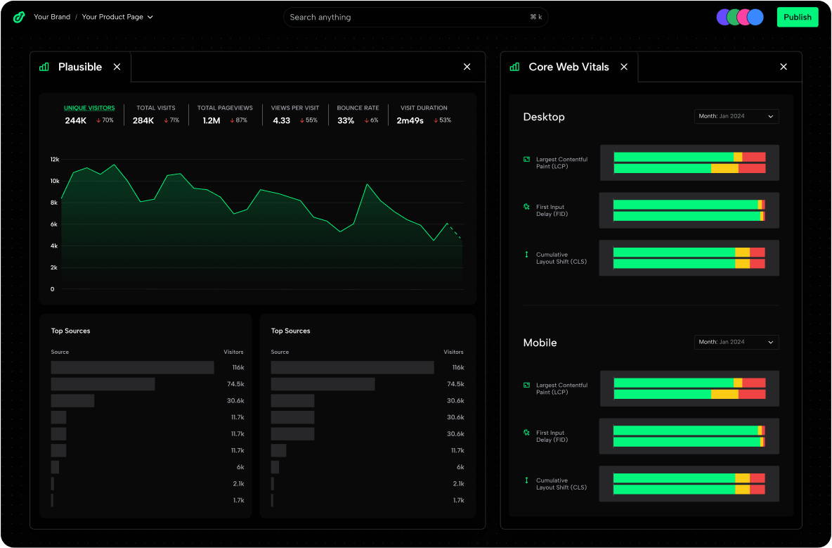This screenshot has width=832, height=548.
Task: Close the Plausible tab
Action: coord(117,67)
